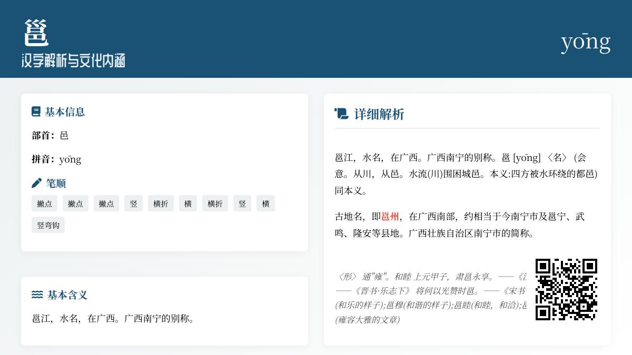The width and height of the screenshot is (632, 355).
Task: Choose the first 横折 stroke tag
Action: [x=161, y=204]
